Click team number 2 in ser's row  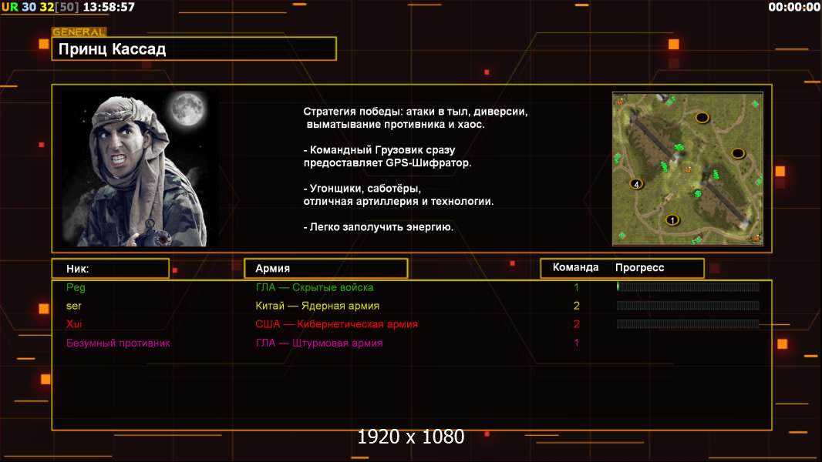point(576,306)
